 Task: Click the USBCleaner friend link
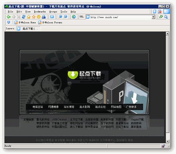(x=59, y=120)
